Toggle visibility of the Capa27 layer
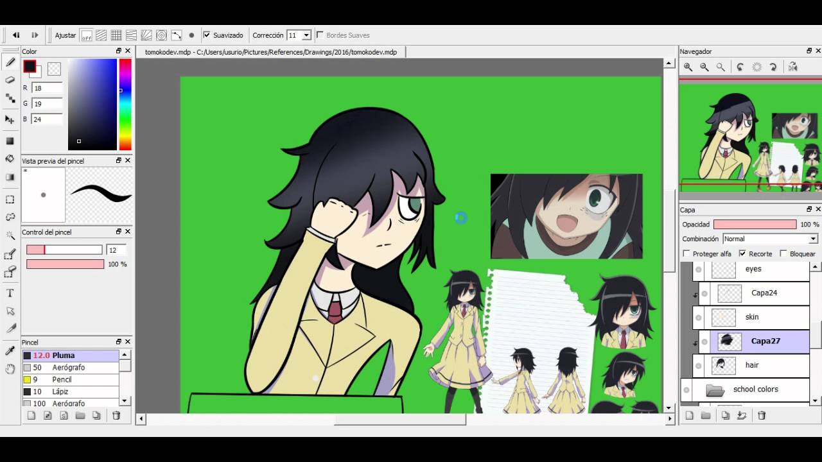Viewport: 822px width, 462px height. (704, 341)
